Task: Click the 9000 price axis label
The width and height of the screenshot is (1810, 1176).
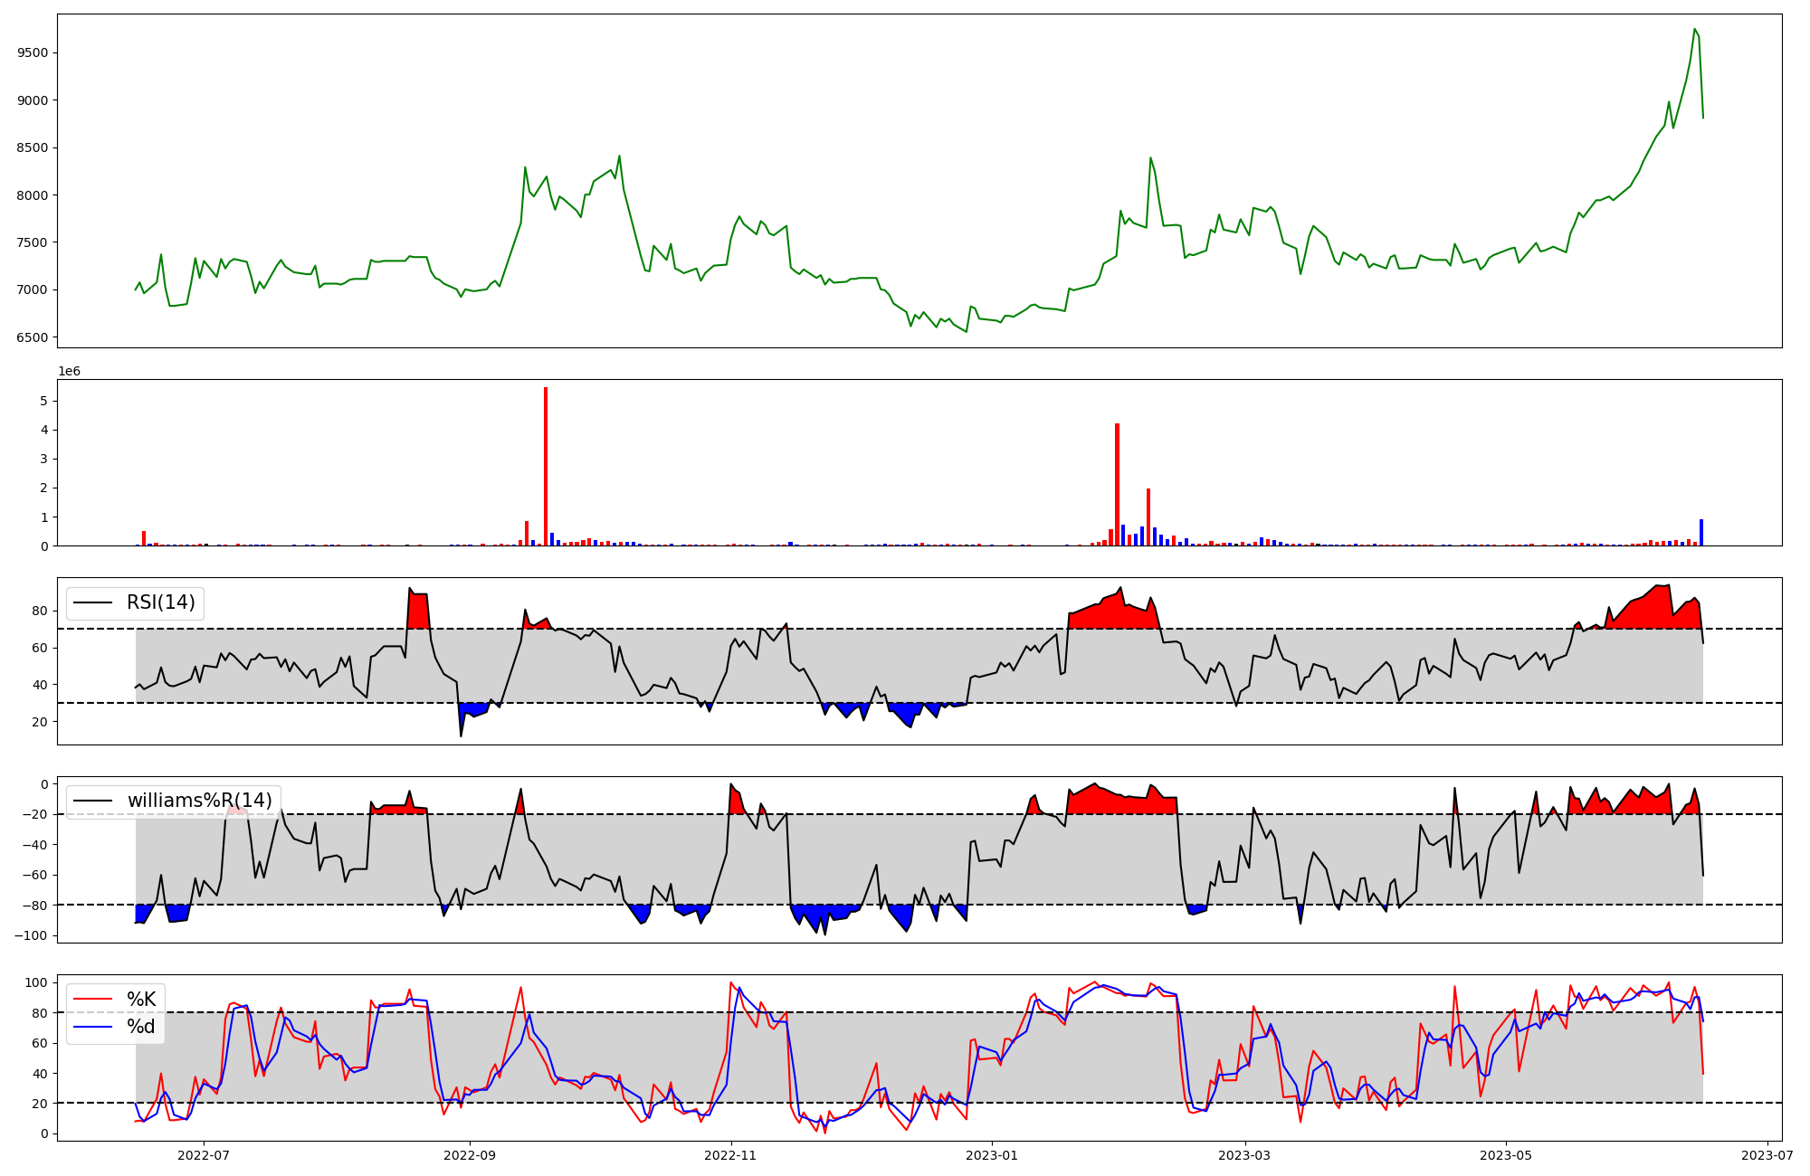Action: (33, 100)
